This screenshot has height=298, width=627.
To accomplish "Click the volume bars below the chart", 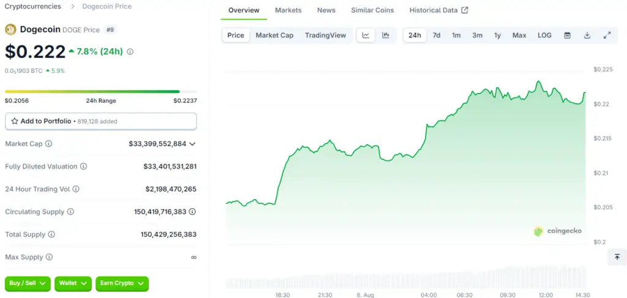I will pos(406,277).
